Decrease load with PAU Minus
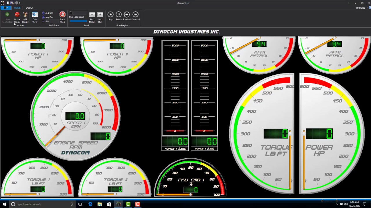This screenshot has width=371, height=208. (x=92, y=17)
